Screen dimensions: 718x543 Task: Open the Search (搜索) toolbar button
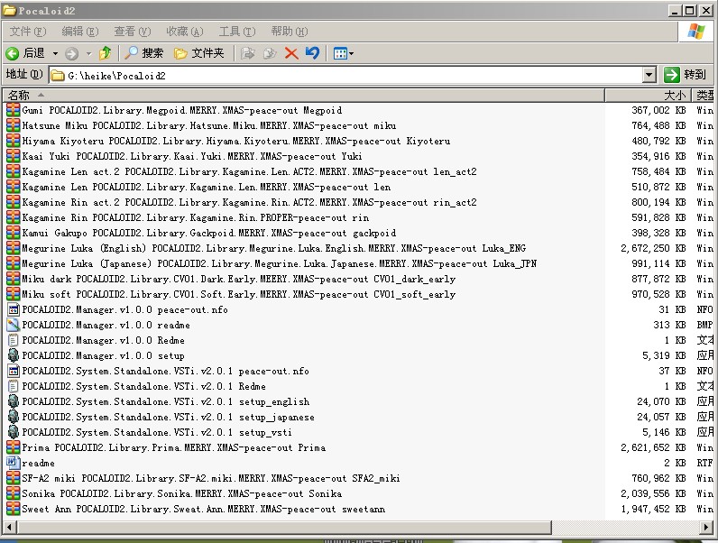[143, 53]
